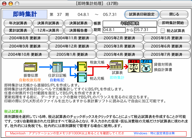Select month 2004年8月 更新済
The image size is (192, 138).
click(x=25, y=38)
